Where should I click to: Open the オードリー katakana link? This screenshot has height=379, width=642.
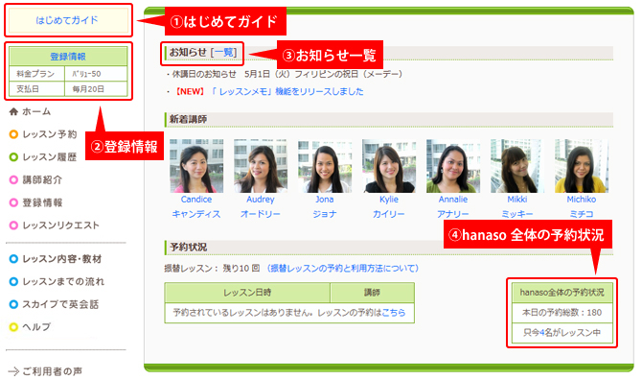[x=261, y=214]
